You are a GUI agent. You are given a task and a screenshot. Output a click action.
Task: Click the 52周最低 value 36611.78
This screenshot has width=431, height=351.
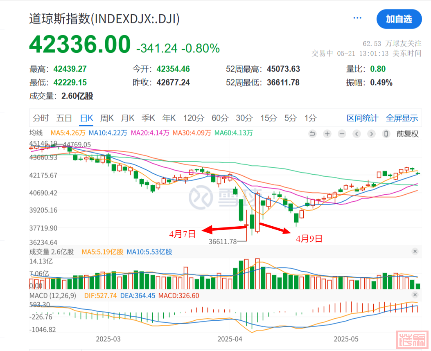pos(283,82)
